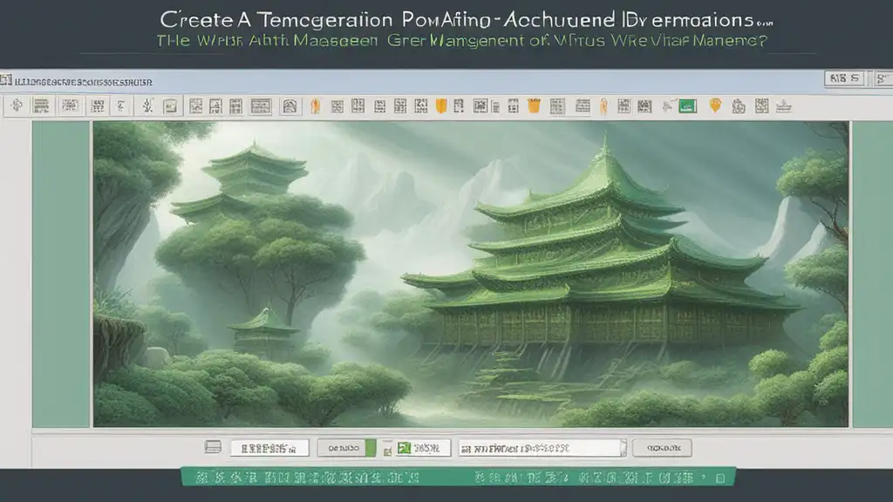Screen dimensions: 893x502
Task: Toggle the small checkbox beside the green flag field
Action: tap(387, 451)
